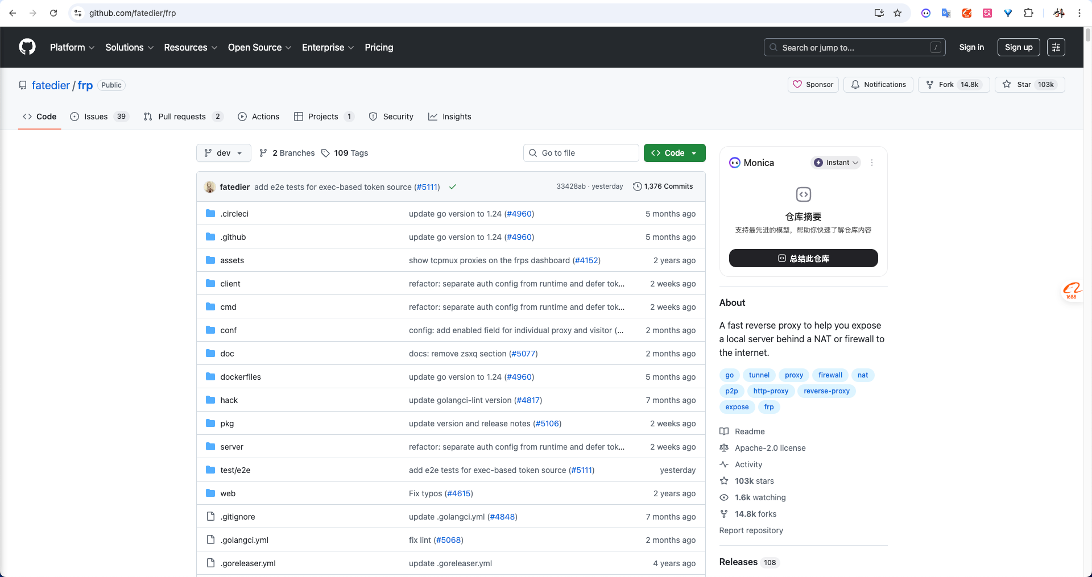Focus the Go to file input
Image resolution: width=1092 pixels, height=577 pixels.
click(581, 153)
